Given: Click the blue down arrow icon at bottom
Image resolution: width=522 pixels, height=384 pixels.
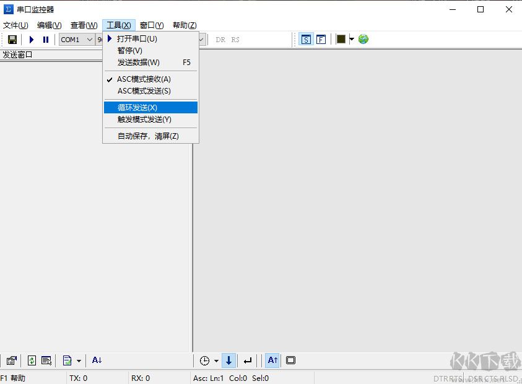Looking at the screenshot, I should click(x=228, y=360).
